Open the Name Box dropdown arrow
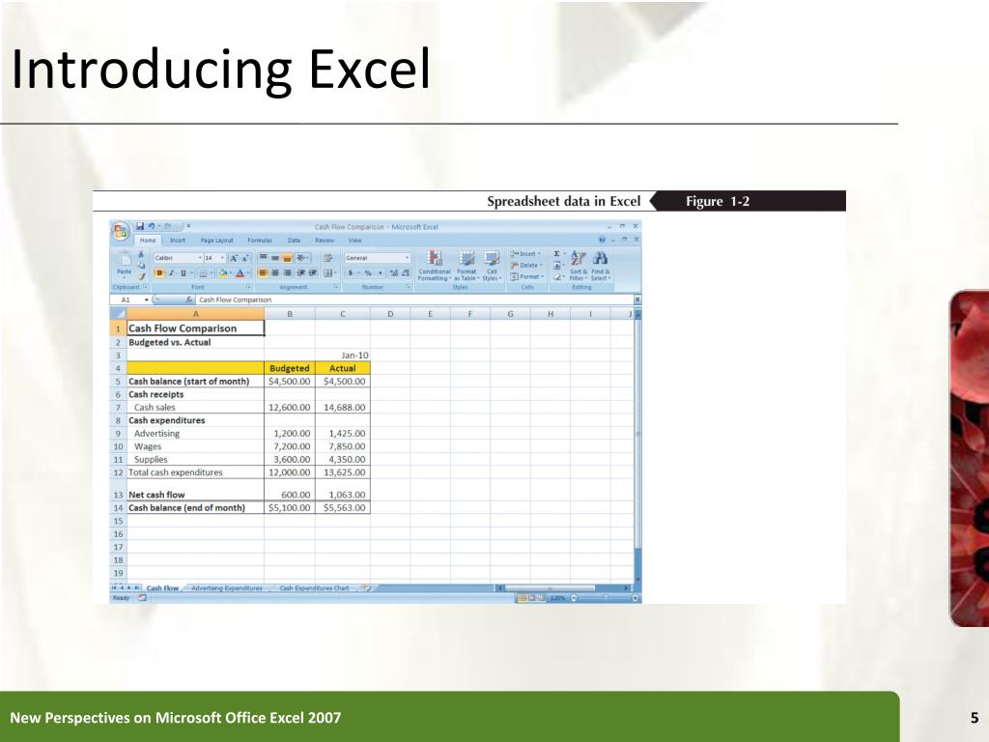 click(x=147, y=300)
